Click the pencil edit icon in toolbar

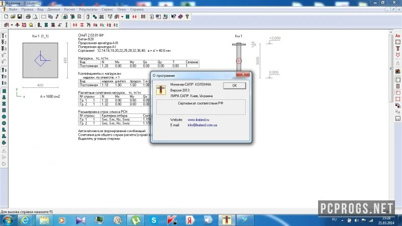point(57,17)
